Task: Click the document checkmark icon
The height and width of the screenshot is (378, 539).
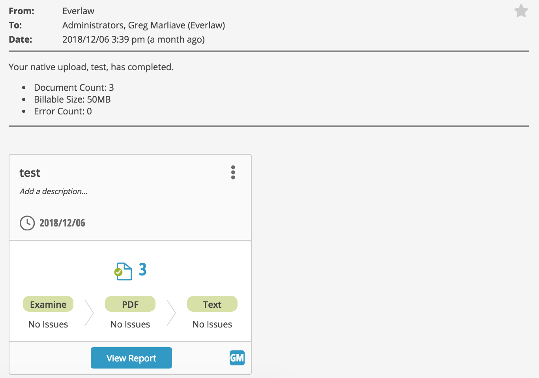Action: 123,271
